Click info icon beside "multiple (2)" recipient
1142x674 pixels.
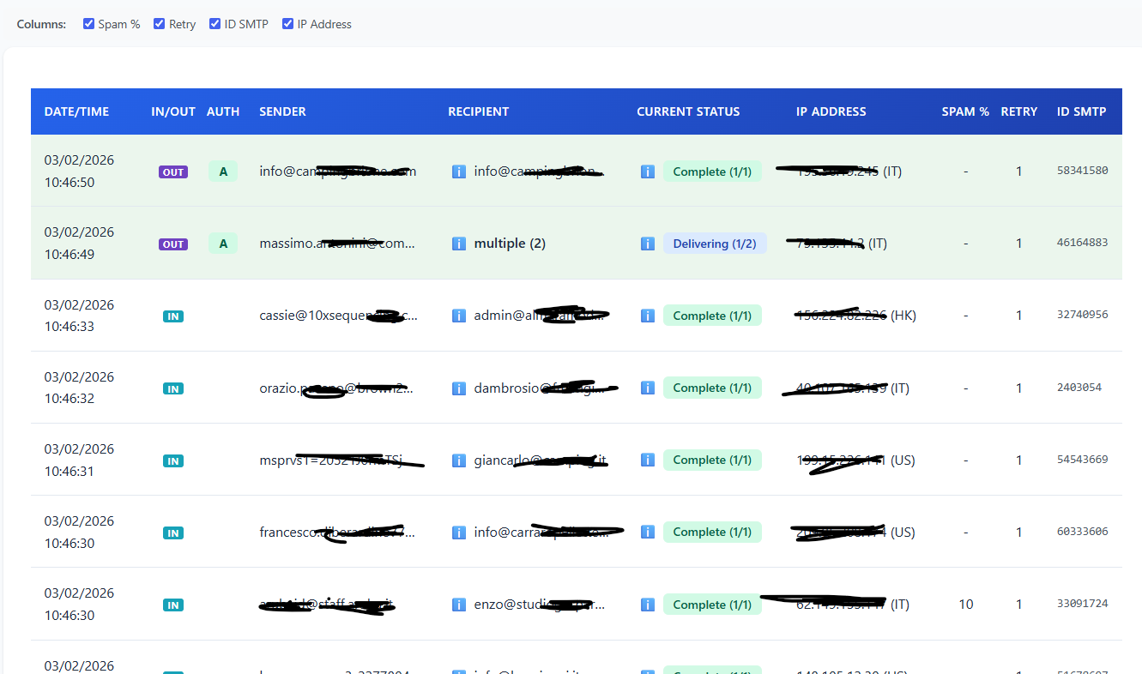(x=459, y=244)
